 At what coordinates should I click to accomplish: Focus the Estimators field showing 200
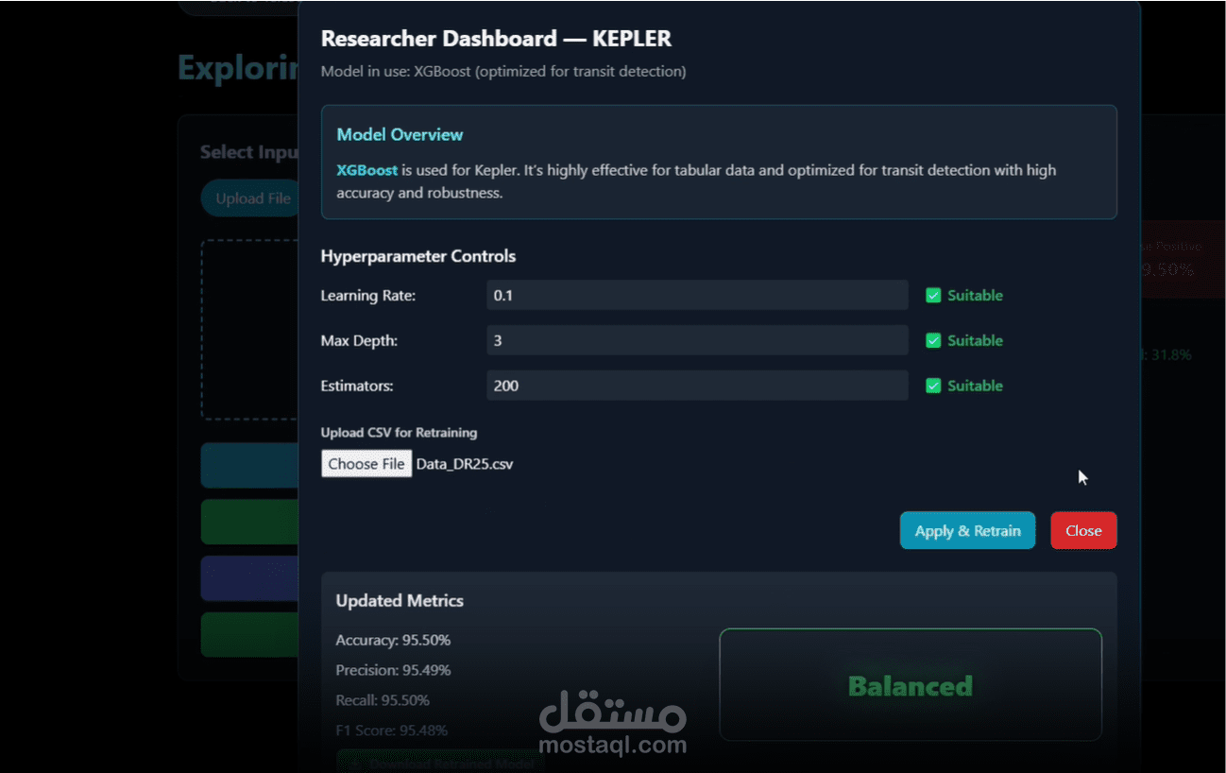tap(696, 386)
